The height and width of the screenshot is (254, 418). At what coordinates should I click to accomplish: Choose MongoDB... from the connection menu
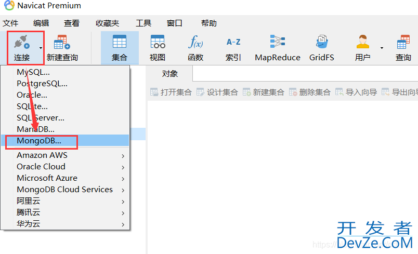pos(39,141)
